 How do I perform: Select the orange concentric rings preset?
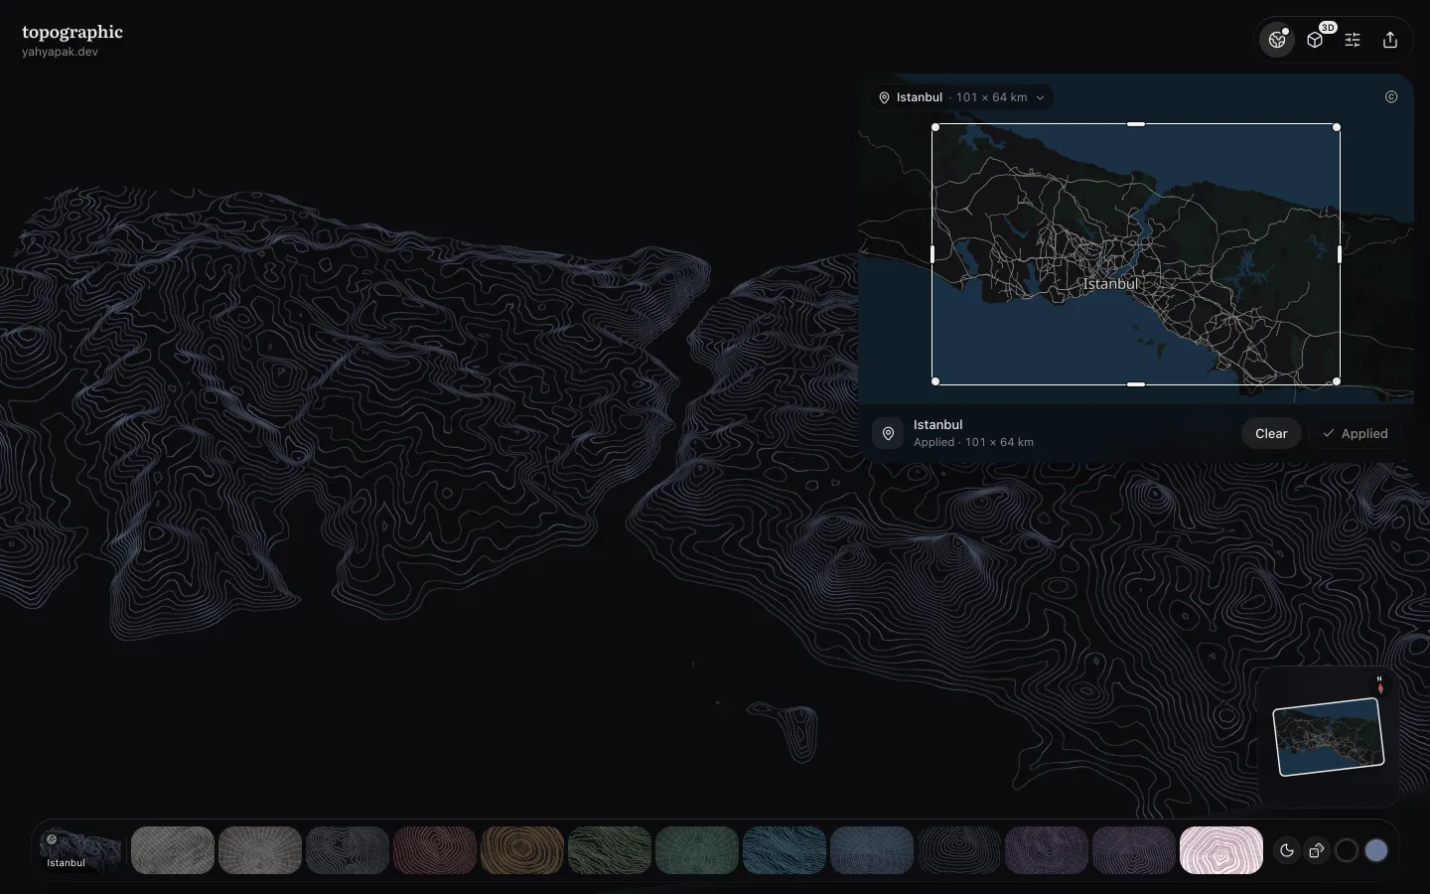pos(522,850)
